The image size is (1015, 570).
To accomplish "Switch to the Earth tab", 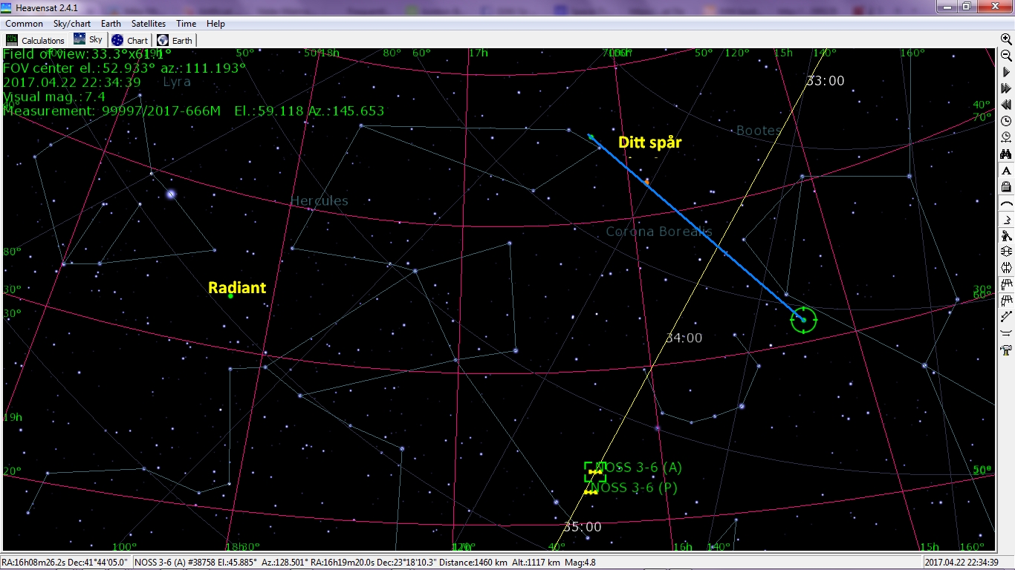I will pyautogui.click(x=175, y=40).
